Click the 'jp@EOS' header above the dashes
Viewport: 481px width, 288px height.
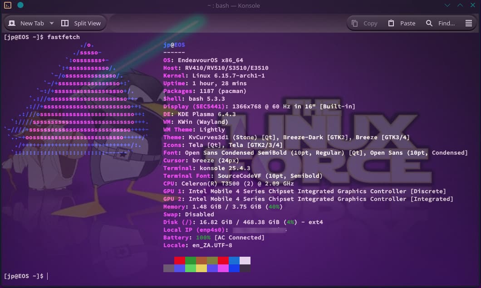pyautogui.click(x=174, y=45)
